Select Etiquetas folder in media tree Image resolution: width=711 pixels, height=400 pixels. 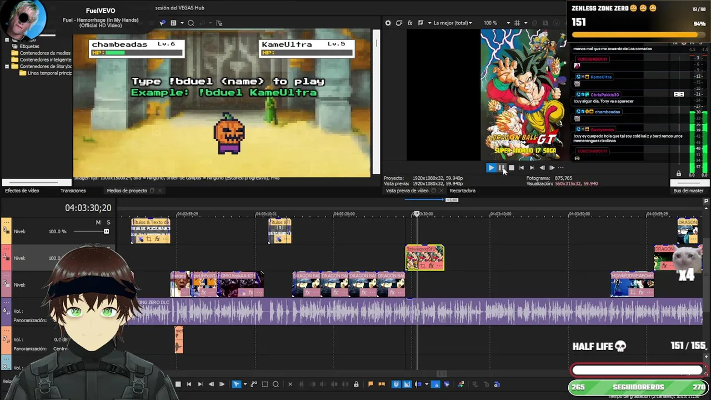[x=26, y=46]
